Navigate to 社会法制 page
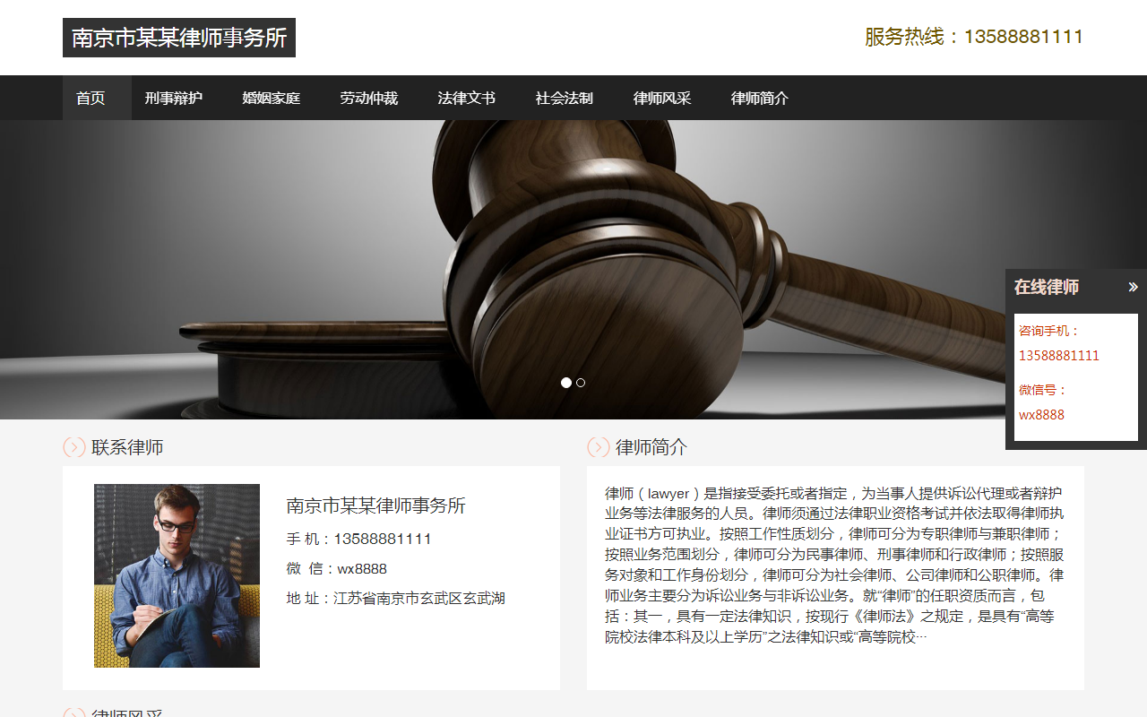 pos(564,98)
